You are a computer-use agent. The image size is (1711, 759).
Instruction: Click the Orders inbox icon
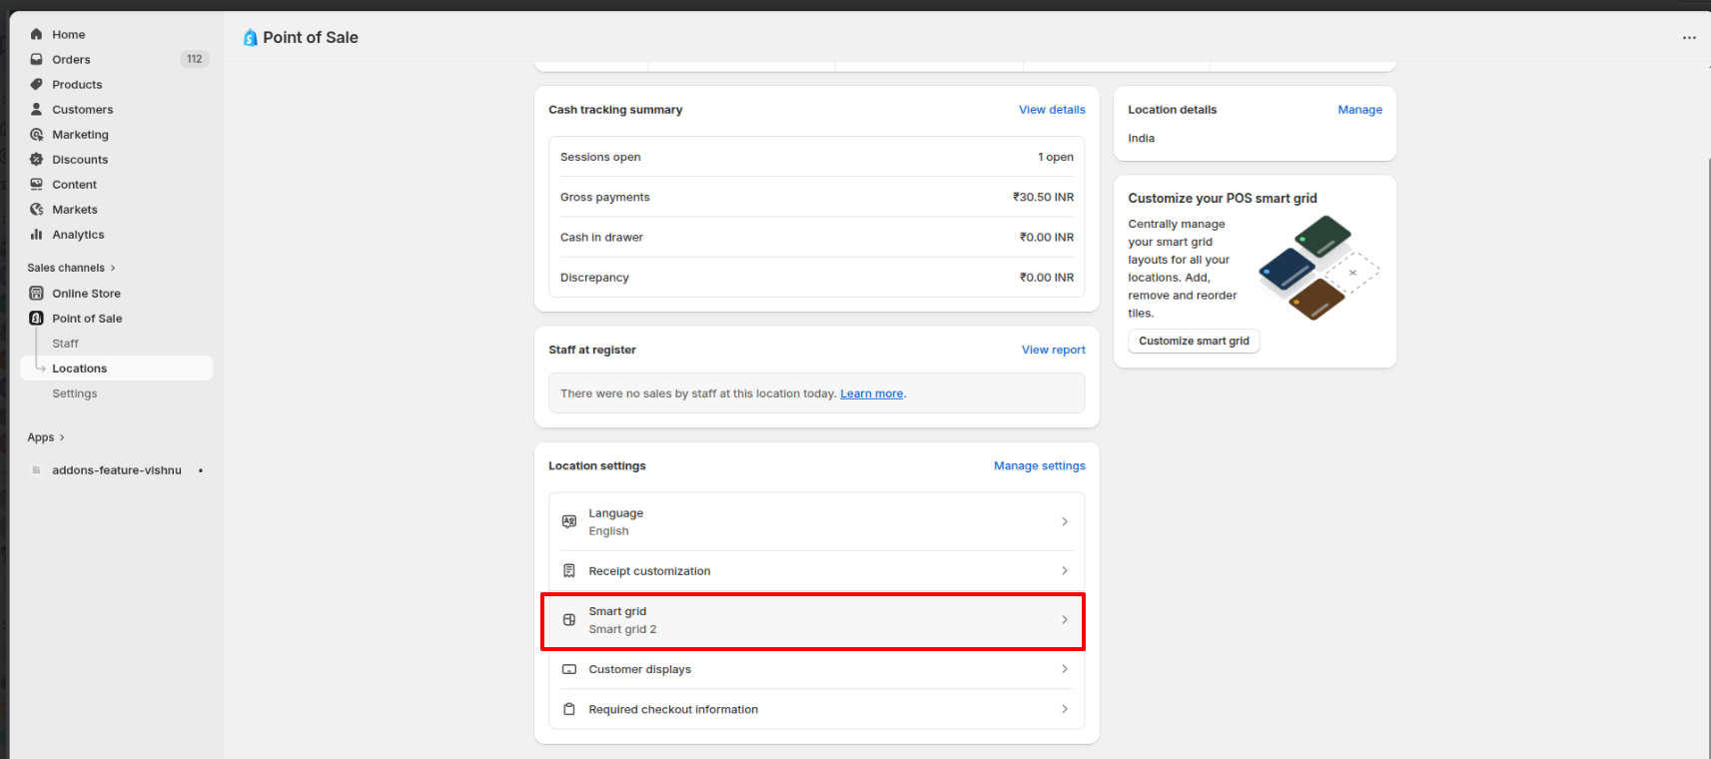pos(37,59)
